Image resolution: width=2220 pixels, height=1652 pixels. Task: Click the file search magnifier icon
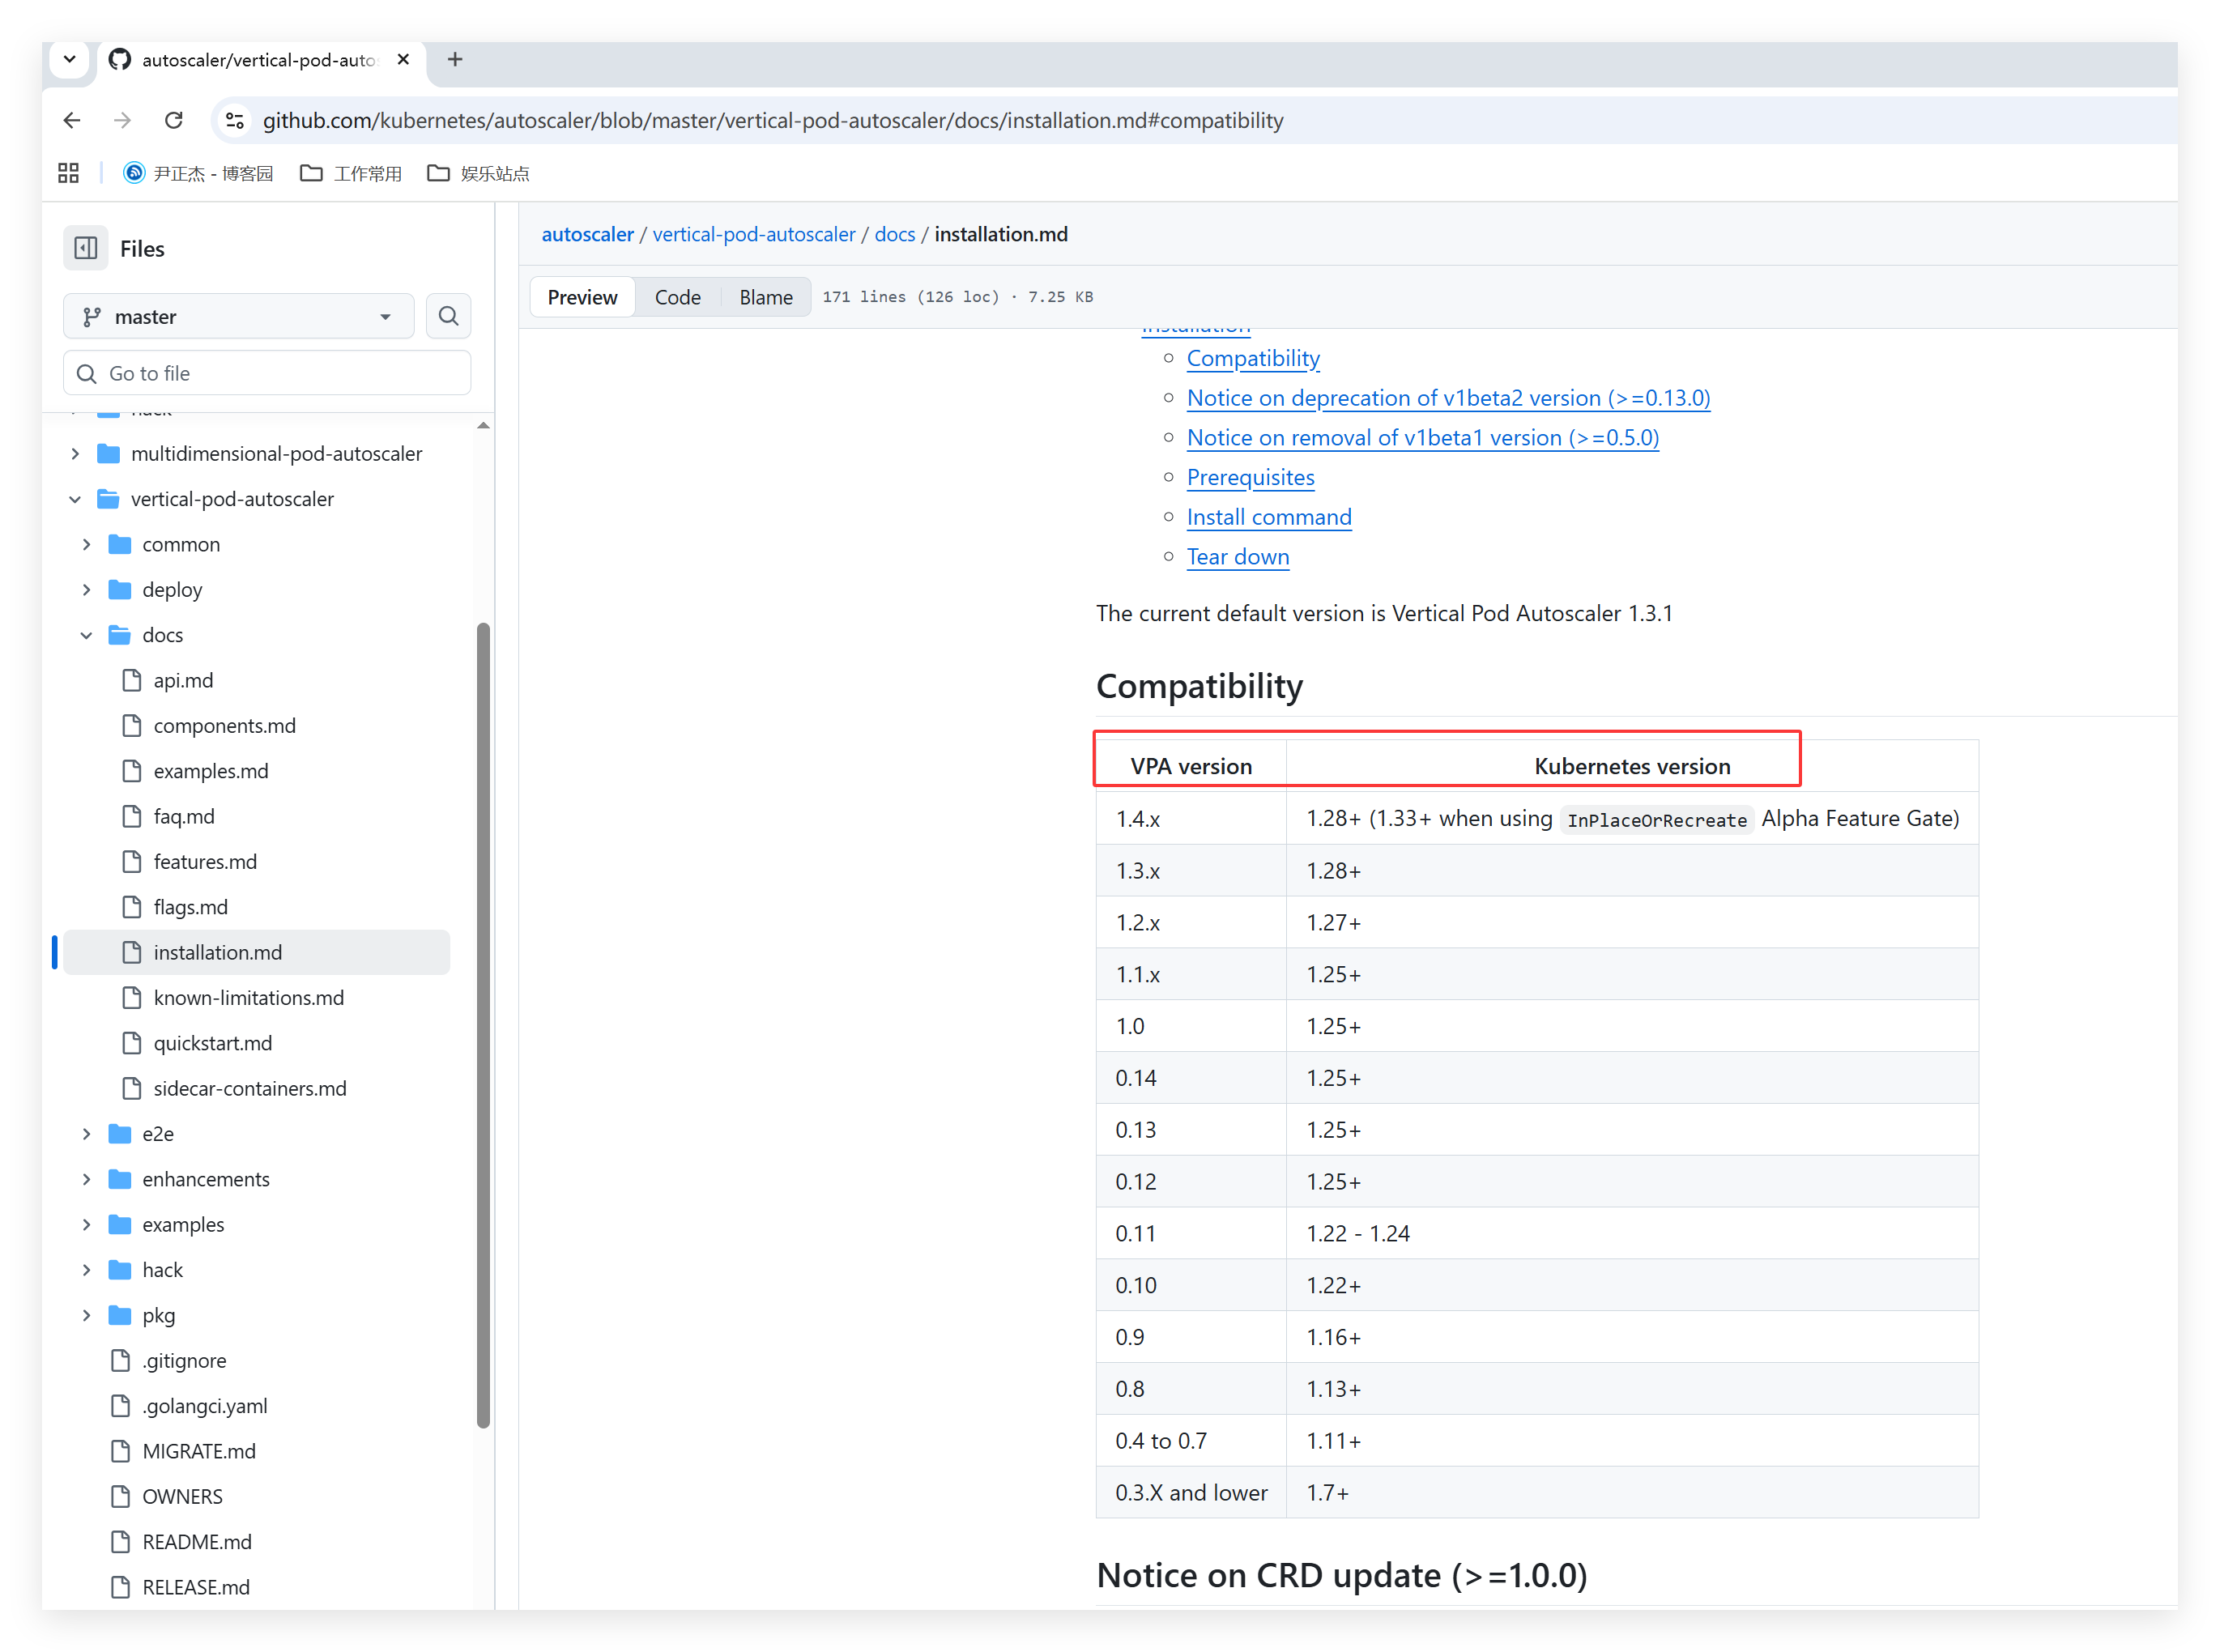point(448,316)
